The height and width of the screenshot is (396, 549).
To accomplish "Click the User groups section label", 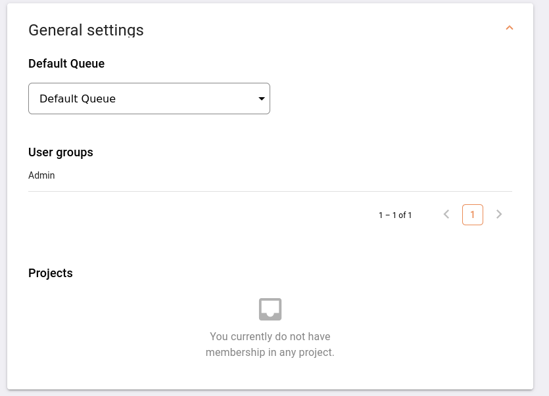I will [x=60, y=152].
